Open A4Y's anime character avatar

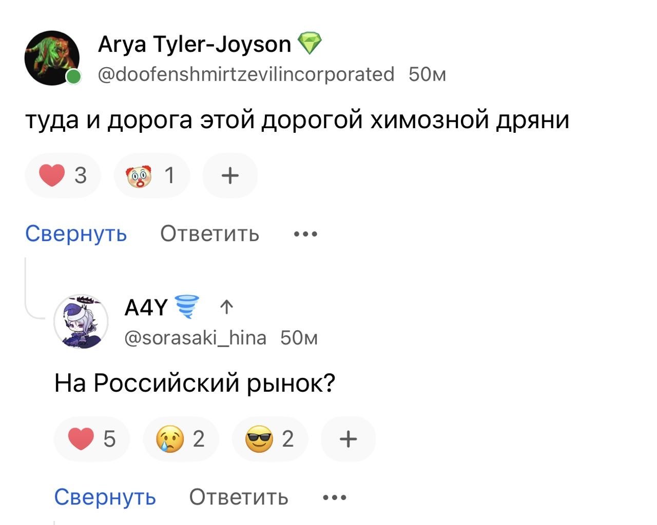click(x=81, y=322)
